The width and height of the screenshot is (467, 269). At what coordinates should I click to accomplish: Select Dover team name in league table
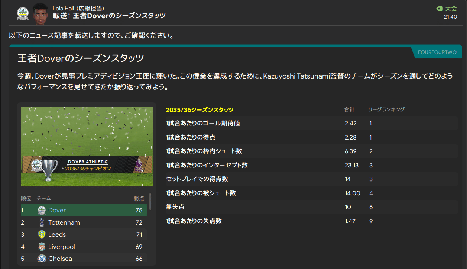[57, 210]
